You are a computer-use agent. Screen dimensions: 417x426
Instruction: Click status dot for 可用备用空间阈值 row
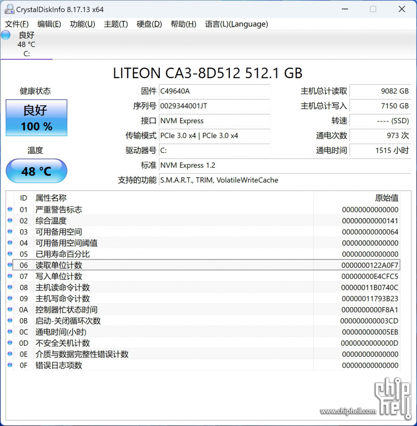click(x=10, y=243)
